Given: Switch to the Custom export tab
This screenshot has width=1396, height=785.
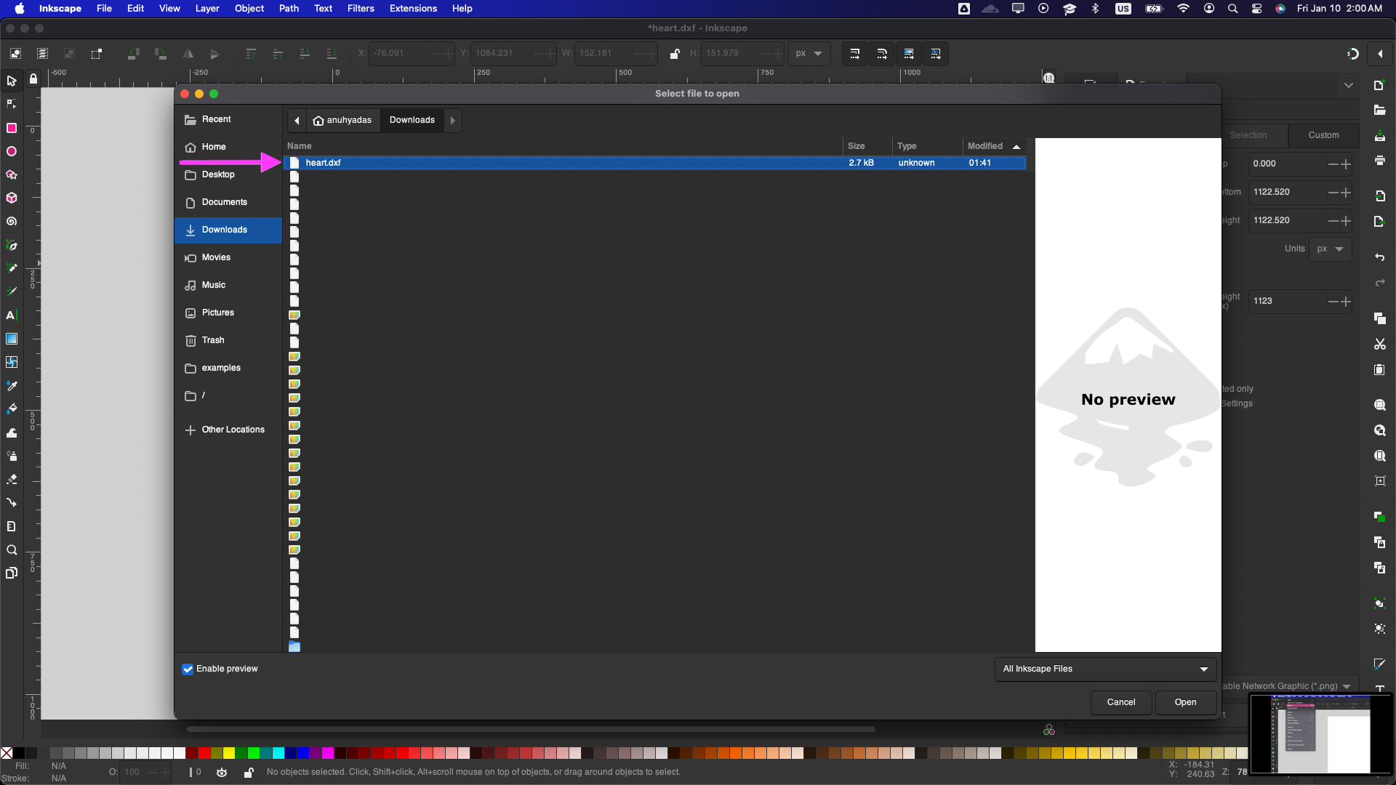Looking at the screenshot, I should (1323, 135).
